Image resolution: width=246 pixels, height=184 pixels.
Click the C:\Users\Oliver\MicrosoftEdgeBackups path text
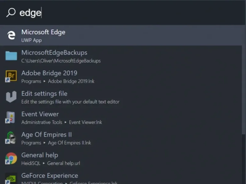[61, 61]
